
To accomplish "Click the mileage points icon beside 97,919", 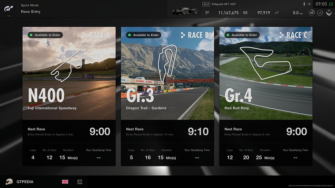I will point(245,13).
